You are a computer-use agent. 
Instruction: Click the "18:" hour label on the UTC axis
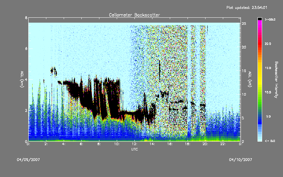coord(188,144)
